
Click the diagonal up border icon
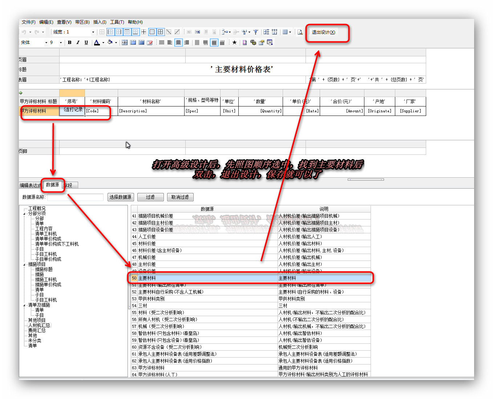pyautogui.click(x=177, y=32)
